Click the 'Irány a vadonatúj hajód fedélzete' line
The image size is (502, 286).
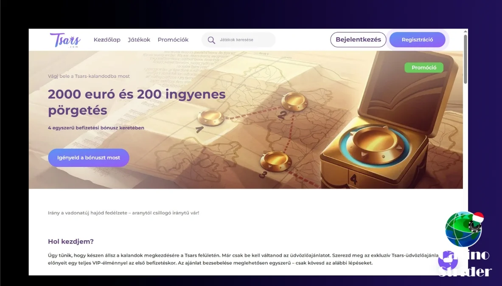click(123, 213)
